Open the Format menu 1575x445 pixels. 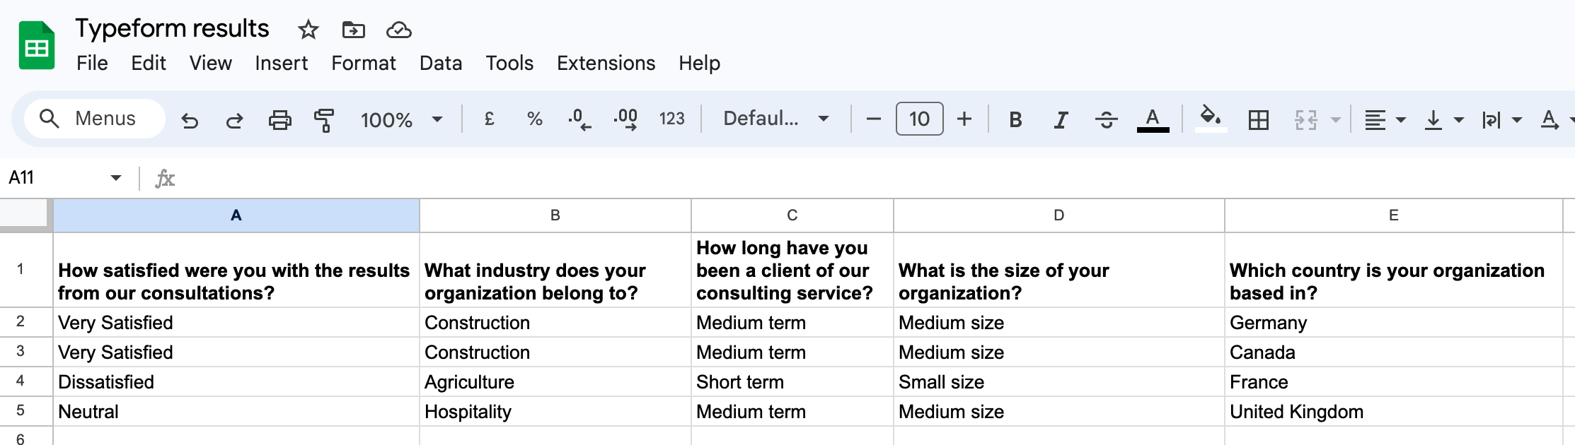(363, 64)
